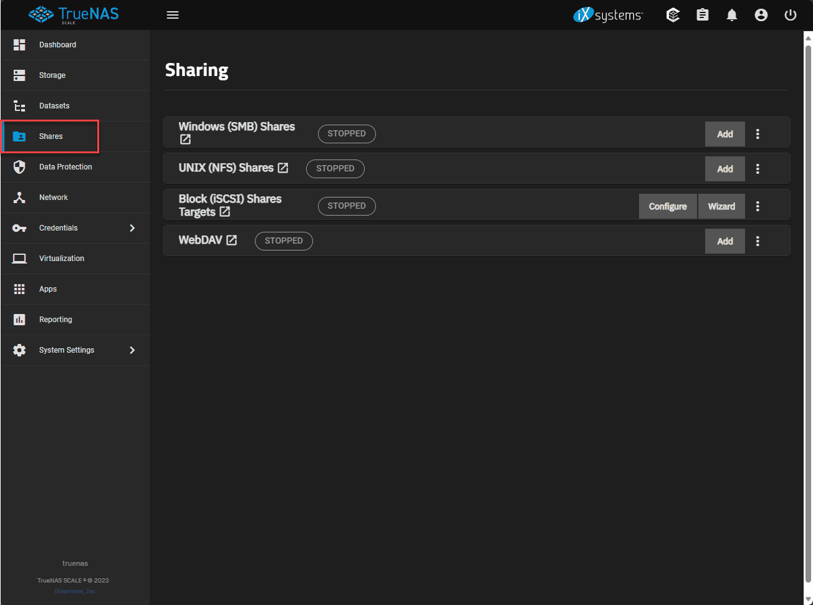
Task: Click Configure for Block (iSCSI) Shares
Action: click(668, 206)
